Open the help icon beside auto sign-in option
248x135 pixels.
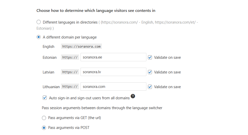[133, 96]
